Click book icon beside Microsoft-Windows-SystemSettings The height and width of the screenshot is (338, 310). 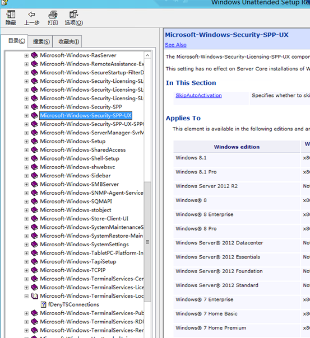pyautogui.click(x=34, y=245)
